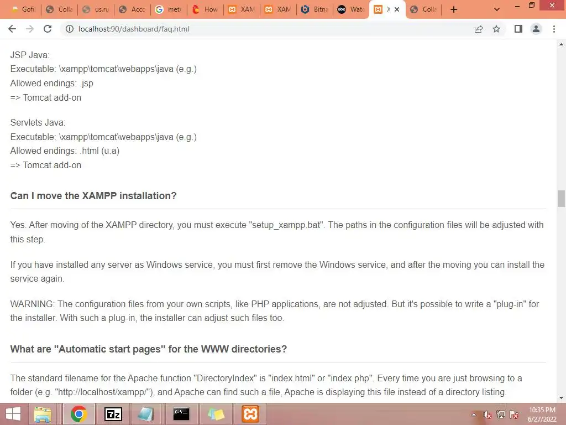Open 7-Zip from taskbar
This screenshot has width=566, height=425.
click(113, 414)
